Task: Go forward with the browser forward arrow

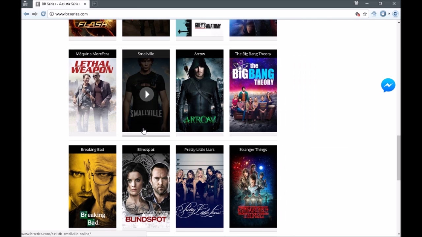Action: tap(35, 14)
